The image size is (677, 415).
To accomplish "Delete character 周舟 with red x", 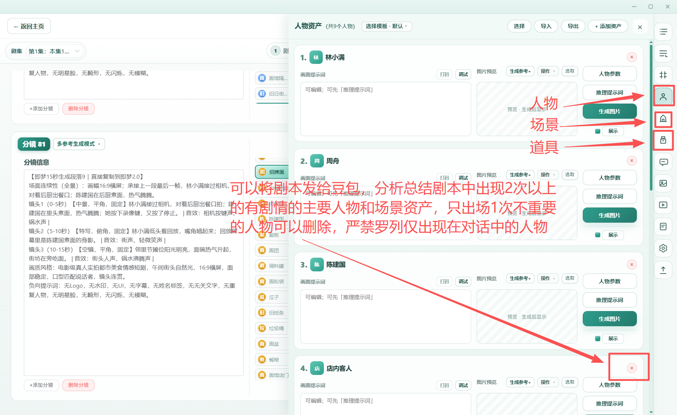I will pyautogui.click(x=632, y=161).
